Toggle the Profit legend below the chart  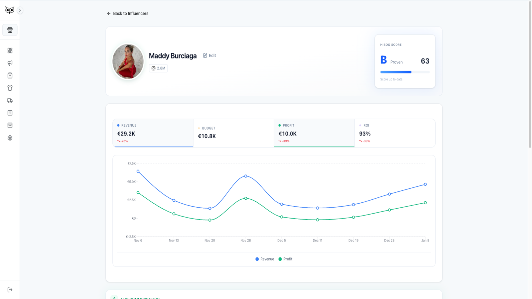click(285, 259)
